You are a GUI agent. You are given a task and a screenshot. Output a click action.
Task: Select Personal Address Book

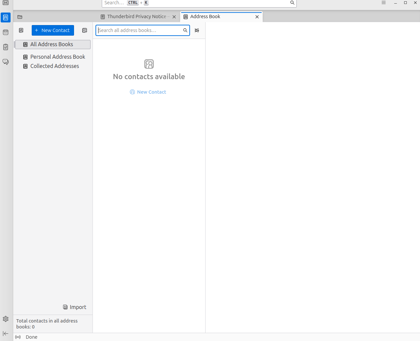tap(57, 57)
